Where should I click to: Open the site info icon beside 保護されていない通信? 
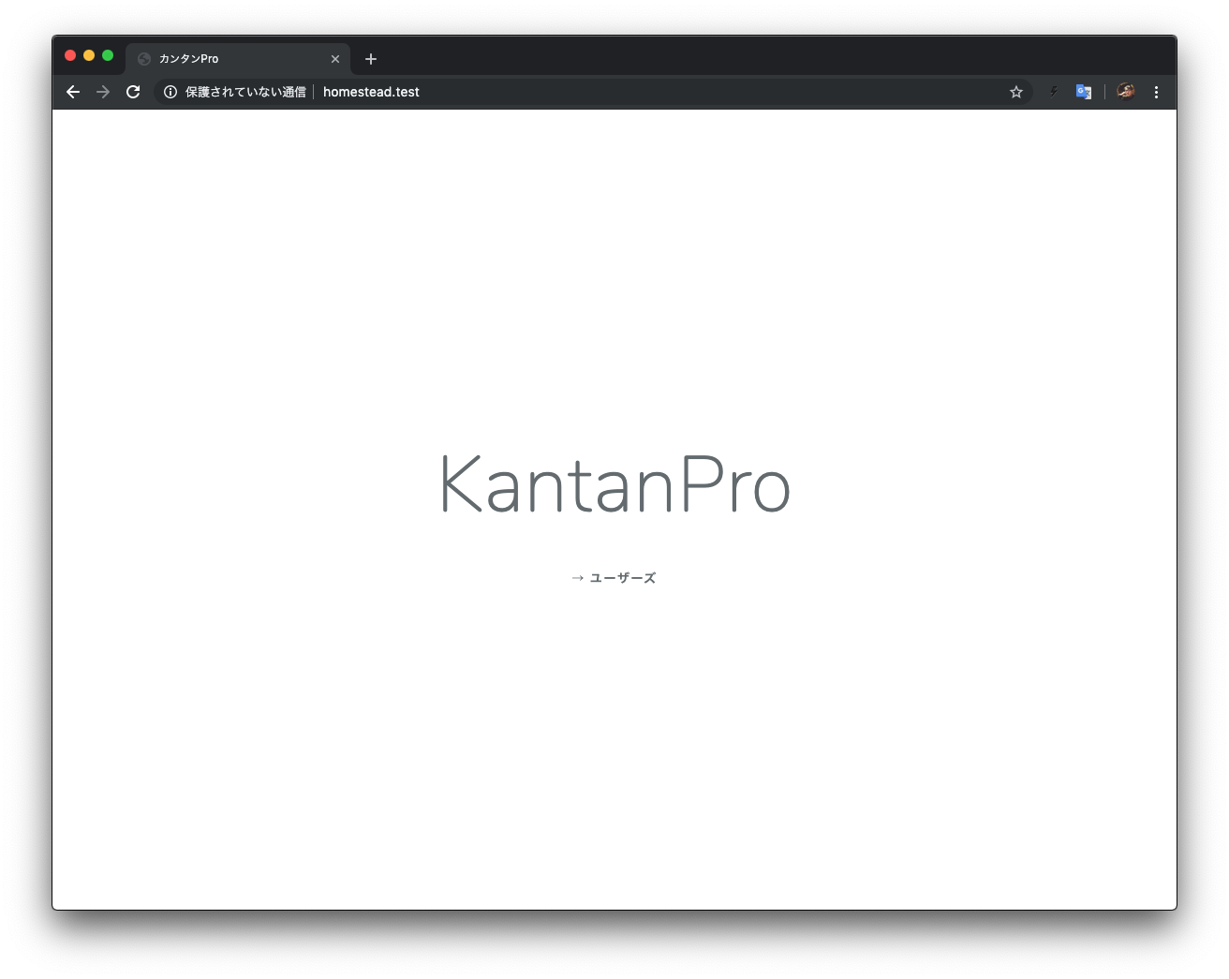coord(170,92)
